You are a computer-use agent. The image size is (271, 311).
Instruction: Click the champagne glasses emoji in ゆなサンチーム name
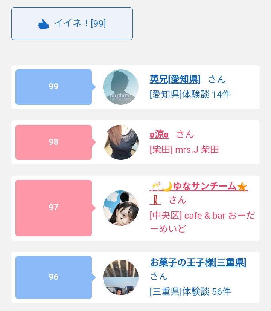(x=155, y=186)
